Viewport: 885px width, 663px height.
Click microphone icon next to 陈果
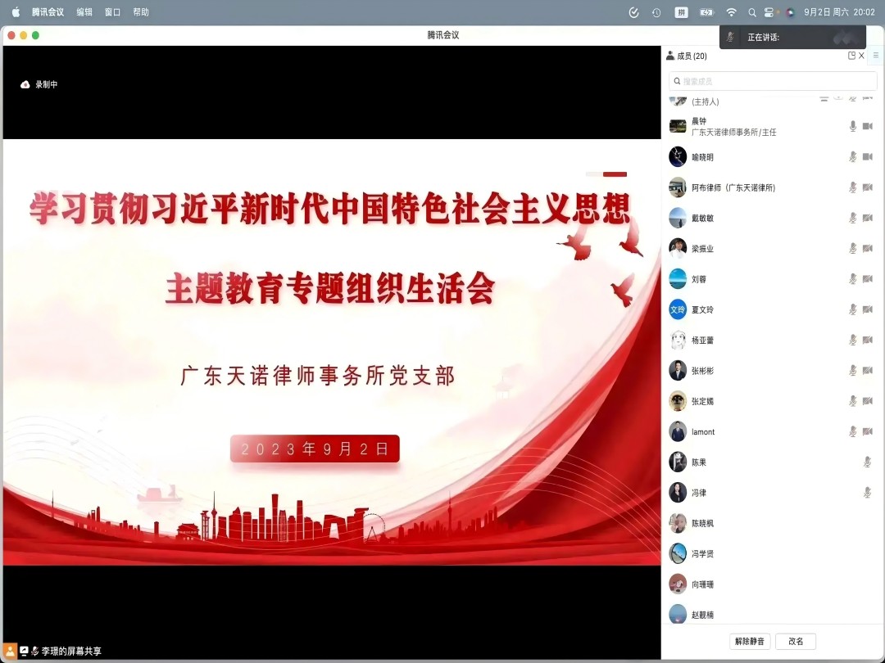pos(867,462)
